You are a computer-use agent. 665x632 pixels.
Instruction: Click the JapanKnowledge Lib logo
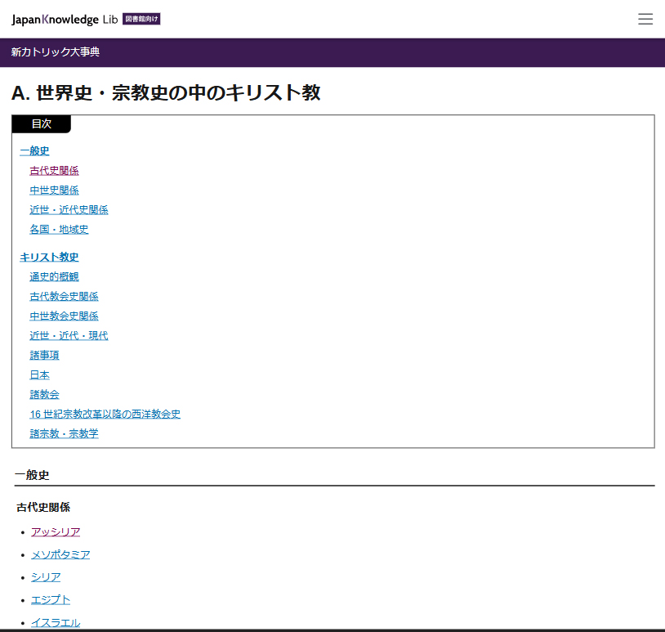[x=86, y=20]
